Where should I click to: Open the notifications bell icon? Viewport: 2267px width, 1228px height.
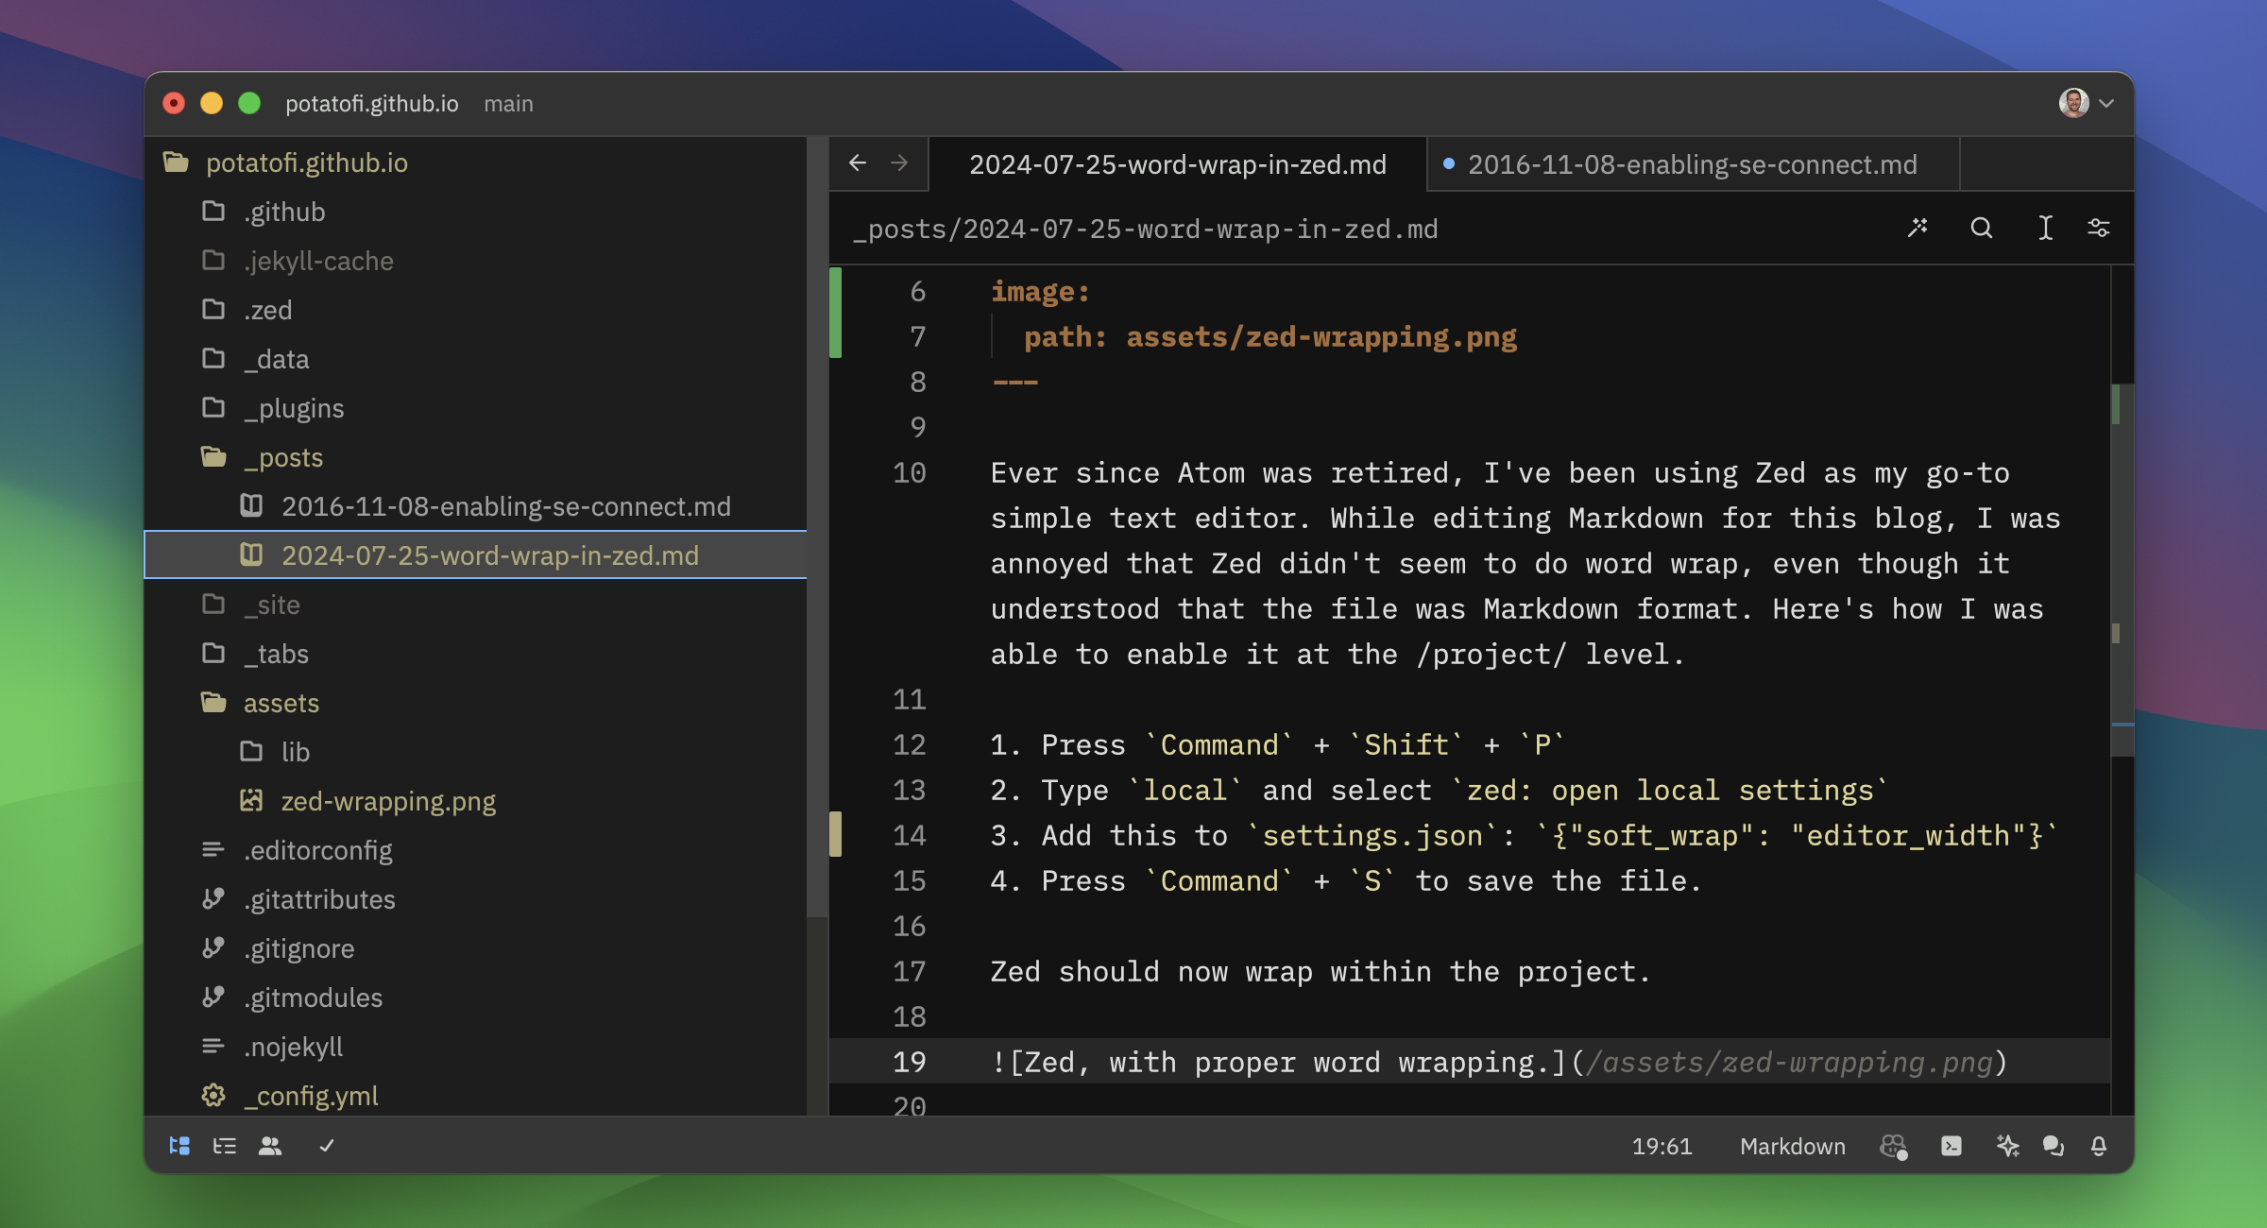point(2099,1146)
